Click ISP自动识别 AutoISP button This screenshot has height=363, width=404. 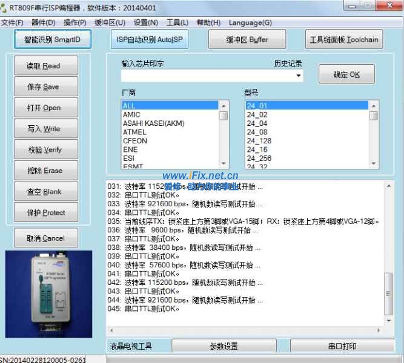149,40
